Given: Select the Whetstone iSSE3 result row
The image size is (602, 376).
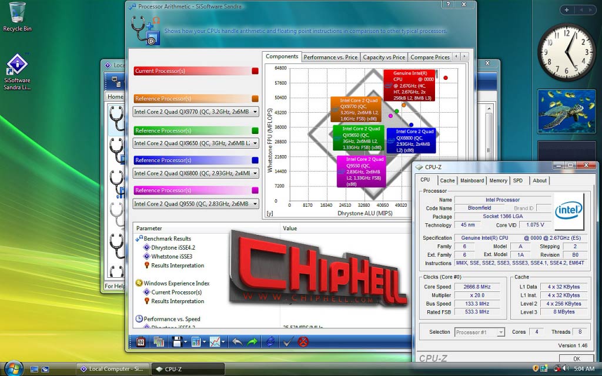Looking at the screenshot, I should [x=168, y=256].
